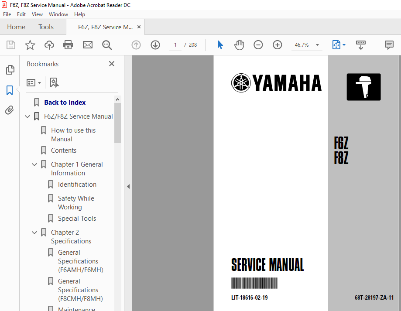The width and height of the screenshot is (401, 311).
Task: Switch to the Tools tab
Action: click(x=46, y=27)
